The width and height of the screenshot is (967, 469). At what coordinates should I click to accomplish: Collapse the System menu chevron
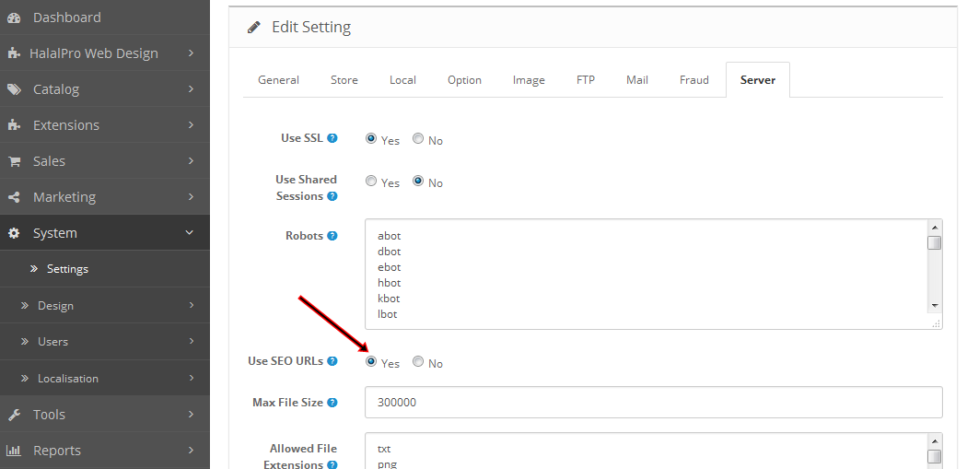pos(190,232)
